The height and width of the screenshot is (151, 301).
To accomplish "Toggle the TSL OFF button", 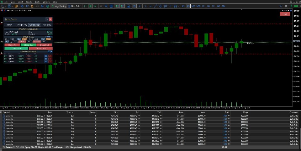I will tap(37, 42).
